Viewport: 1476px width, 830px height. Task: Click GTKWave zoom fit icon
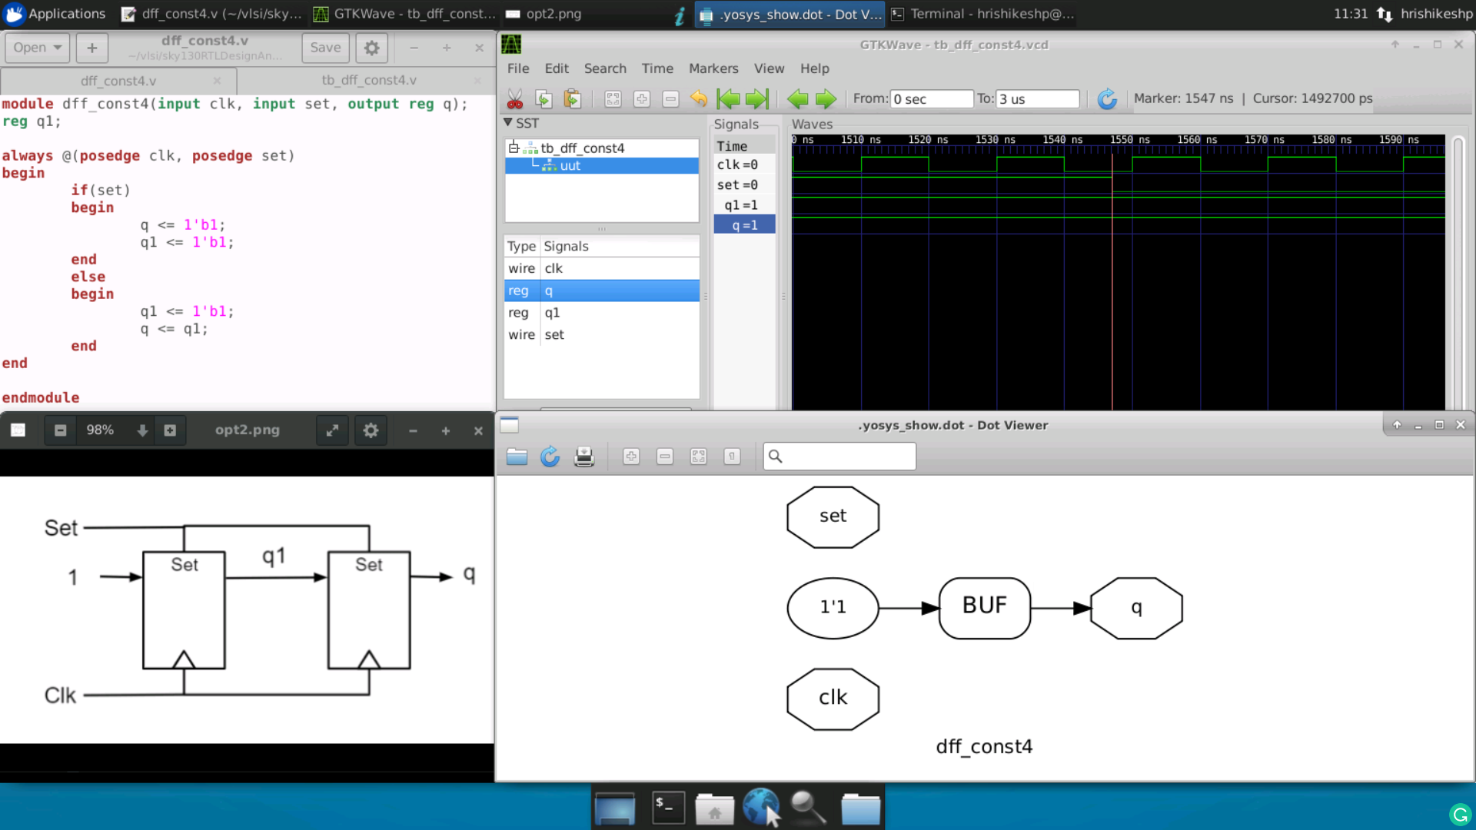[613, 99]
